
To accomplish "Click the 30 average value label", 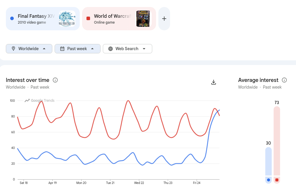I will [x=269, y=143].
